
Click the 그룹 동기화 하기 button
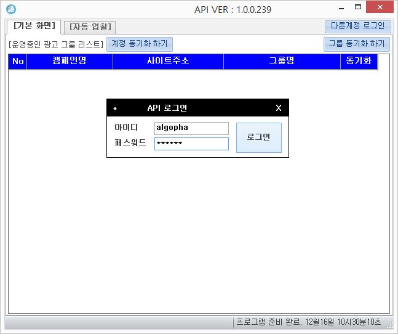(357, 44)
